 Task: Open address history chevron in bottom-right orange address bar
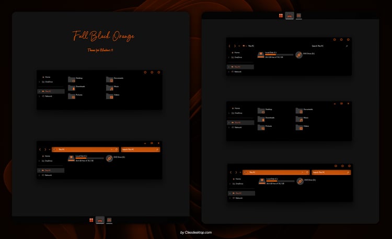coord(302,172)
